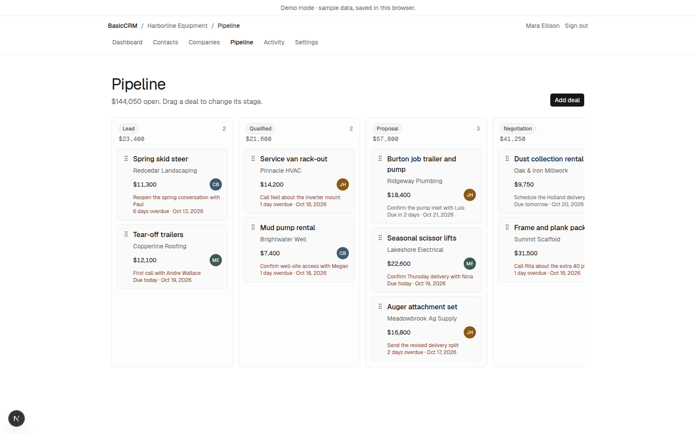Click the Send the revised delivery split task
Image resolution: width=696 pixels, height=435 pixels.
point(423,345)
